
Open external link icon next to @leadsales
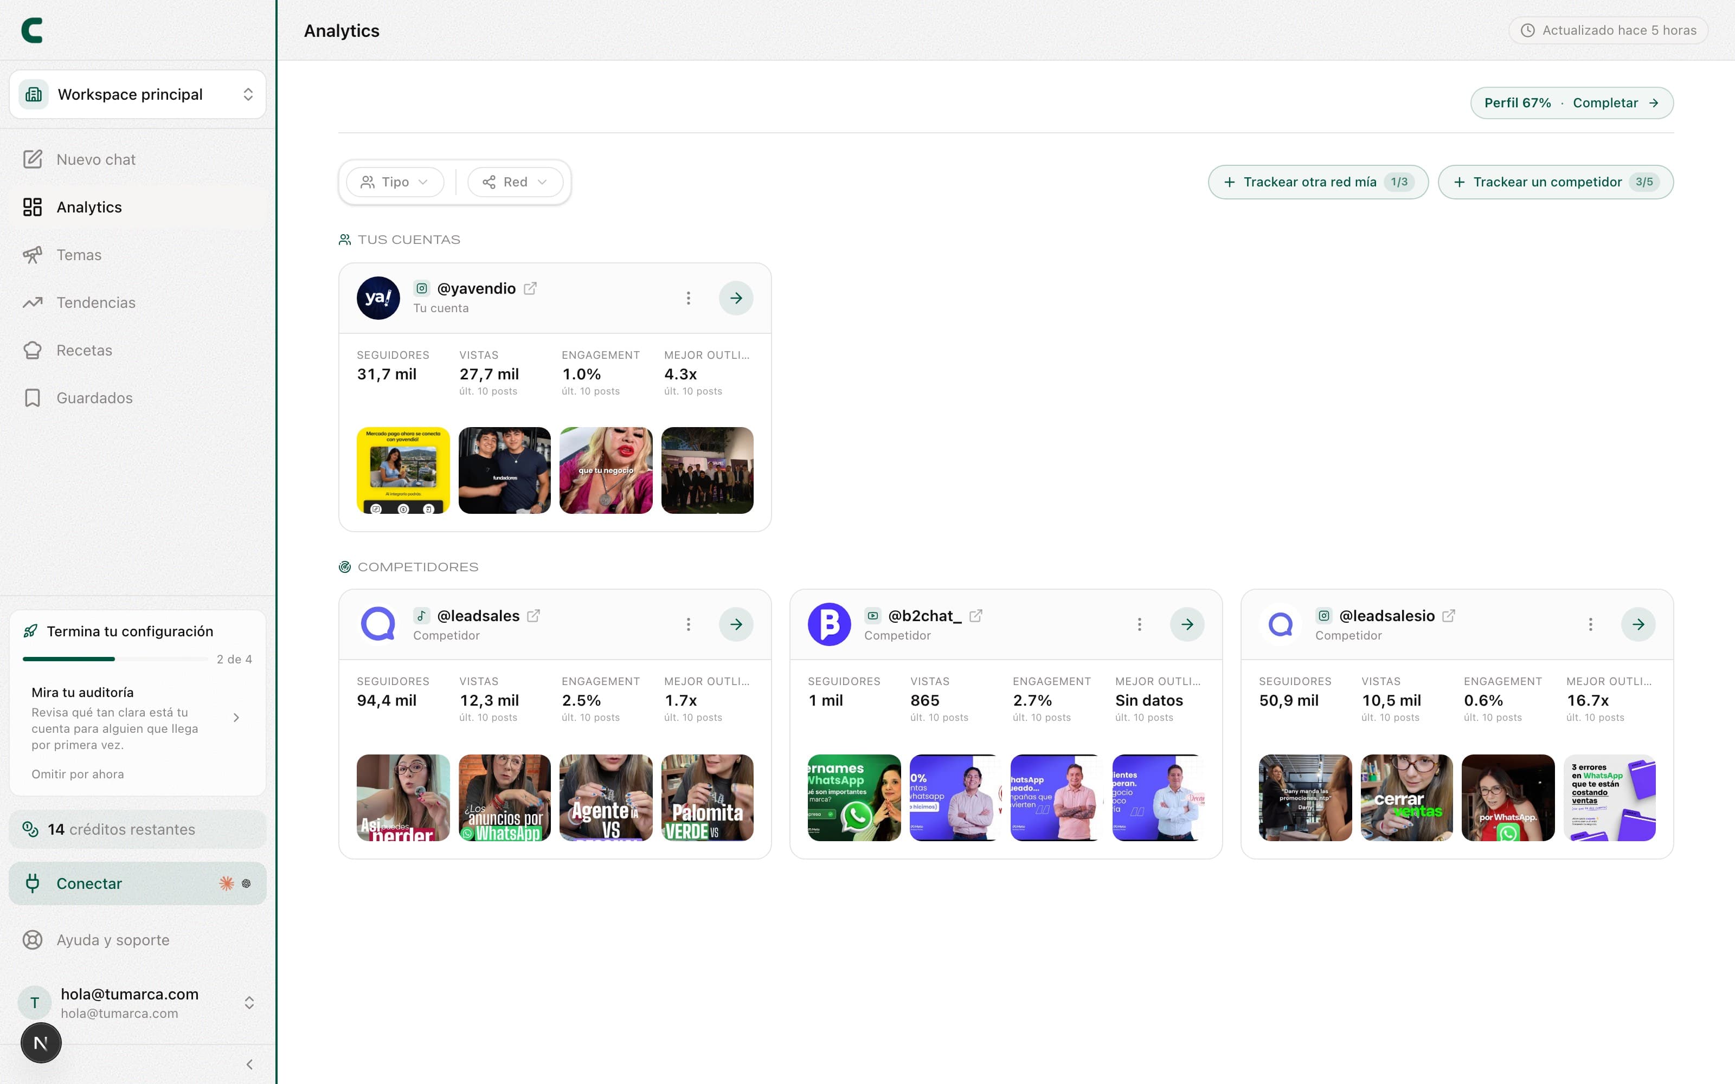[534, 616]
